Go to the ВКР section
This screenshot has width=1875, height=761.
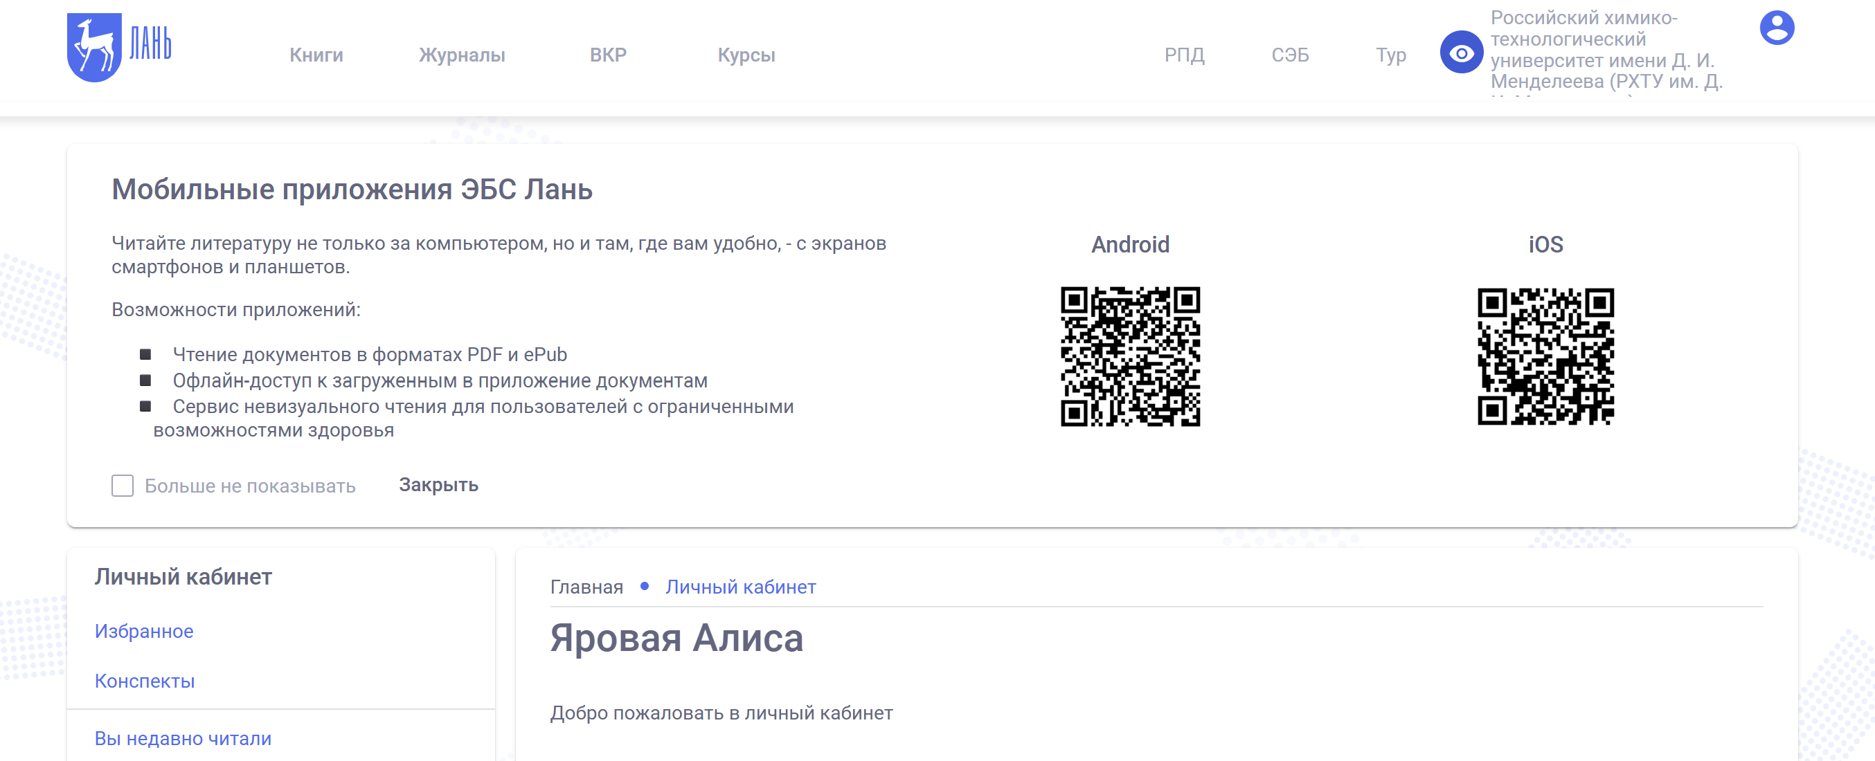coord(608,55)
